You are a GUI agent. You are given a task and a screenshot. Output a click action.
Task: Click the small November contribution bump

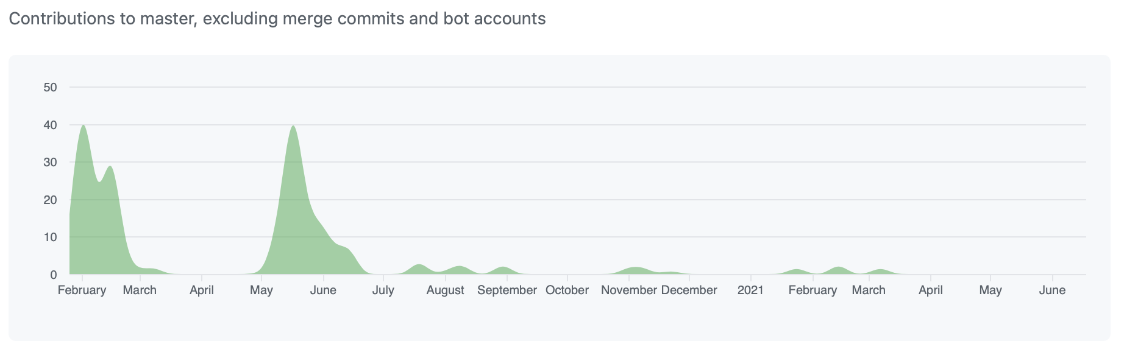tap(635, 270)
